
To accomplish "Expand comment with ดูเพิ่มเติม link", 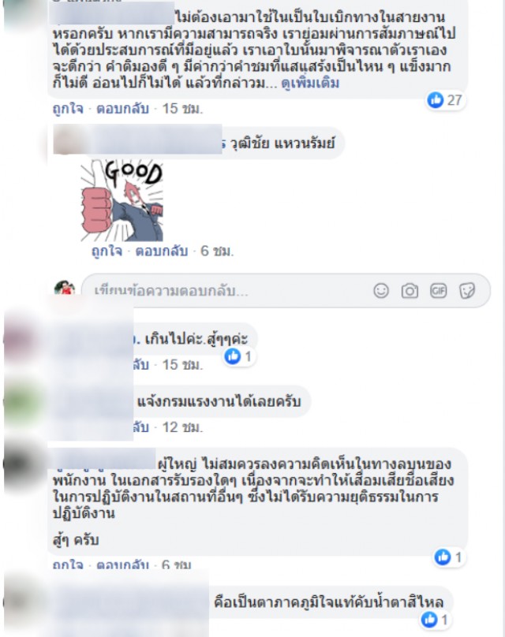I will (310, 84).
